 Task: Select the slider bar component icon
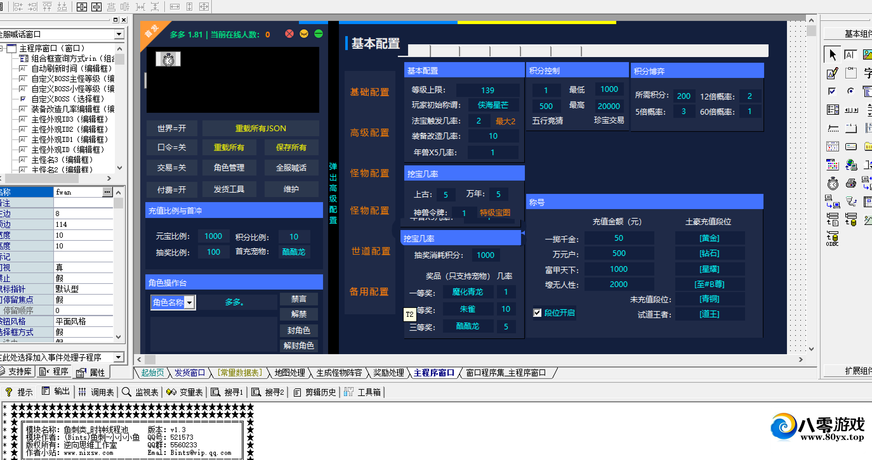[x=832, y=128]
